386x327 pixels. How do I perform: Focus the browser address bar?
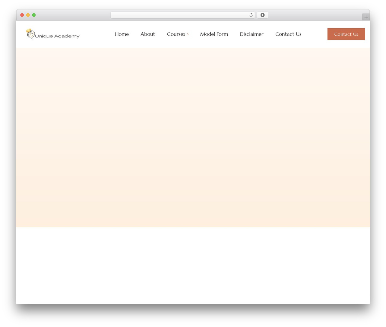click(183, 15)
